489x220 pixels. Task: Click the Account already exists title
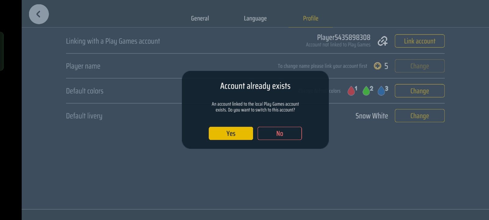[255, 86]
